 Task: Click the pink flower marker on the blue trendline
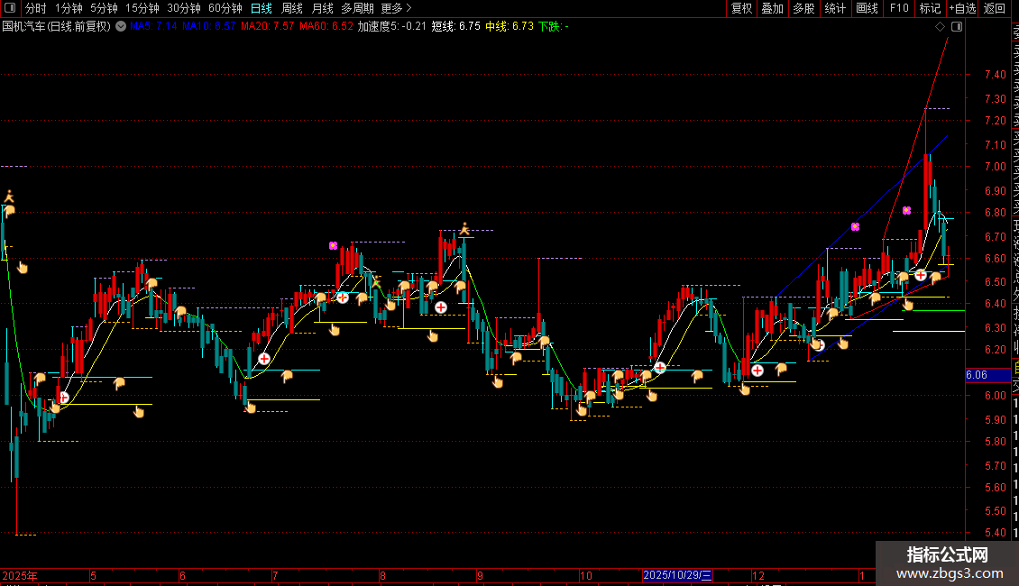click(x=855, y=226)
